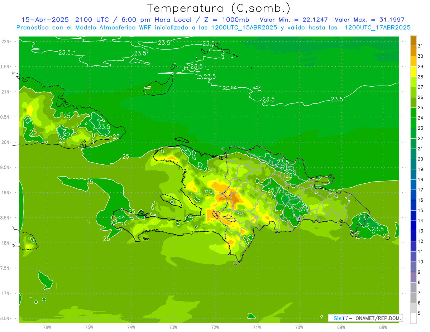
Task: Click the legend scale value "27"
Action: [x=421, y=87]
